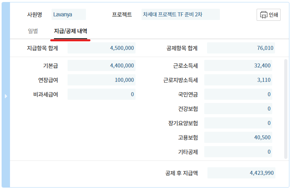The width and height of the screenshot is (291, 190).
Task: Select the 지급/공제 내역 tab
Action: [70, 31]
